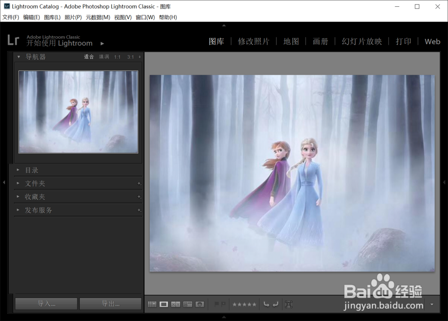Open the 元数据(M) menu
Screen dimensions: 448x321
tap(98, 17)
